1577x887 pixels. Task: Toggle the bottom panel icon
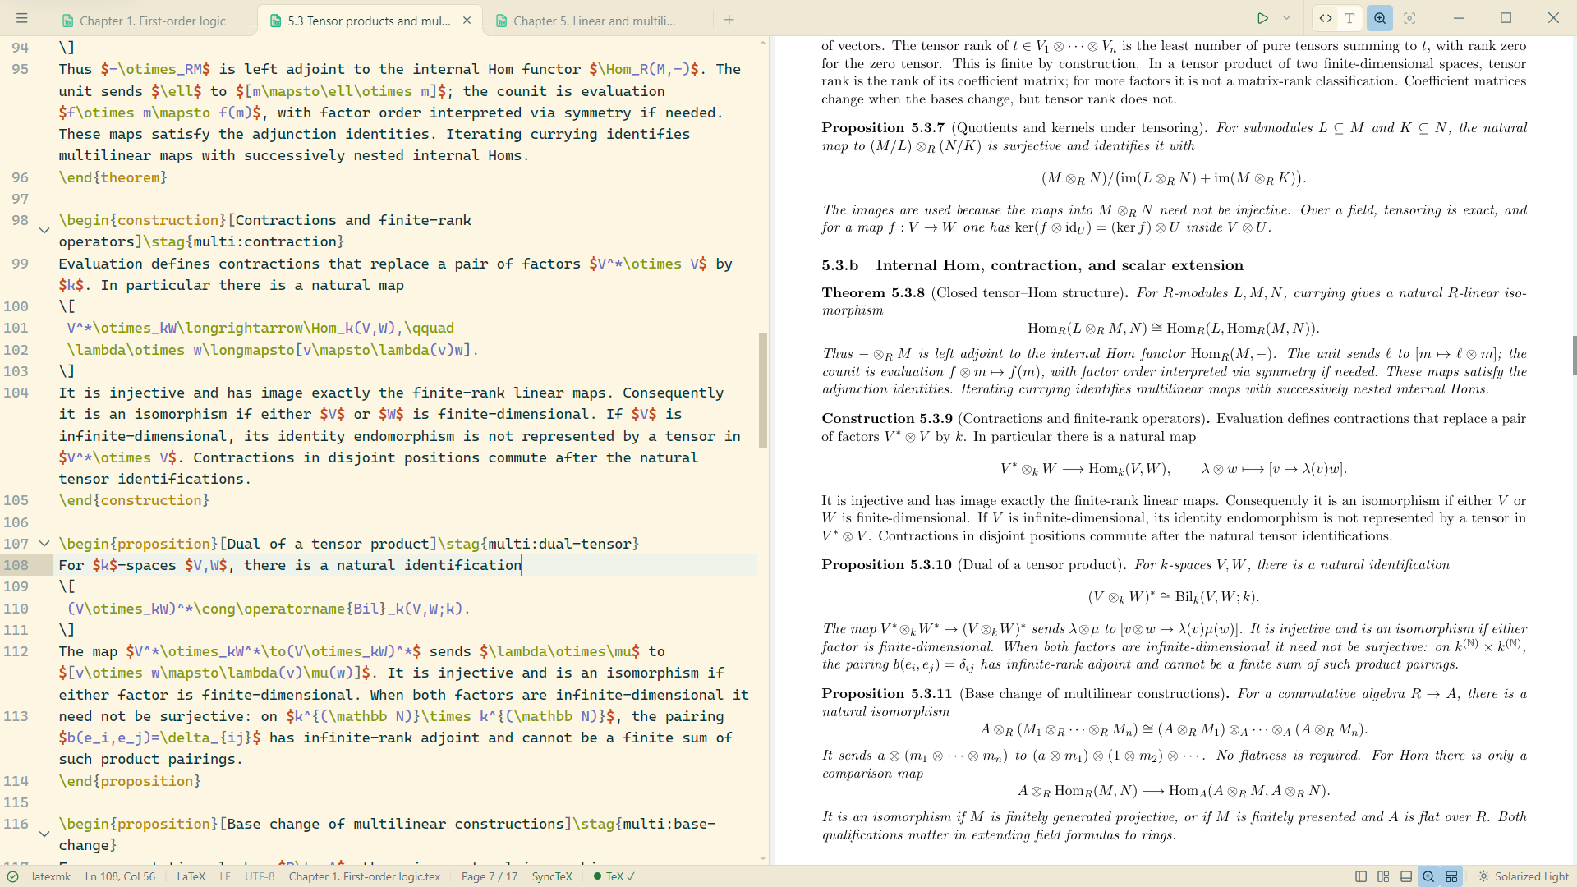tap(1406, 876)
